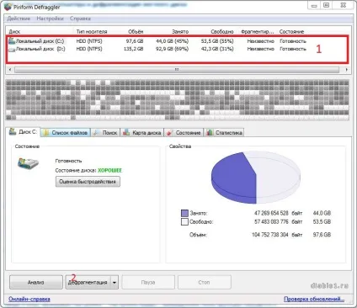Switch to the Состояние tab
This screenshot has width=357, height=308.
point(184,133)
